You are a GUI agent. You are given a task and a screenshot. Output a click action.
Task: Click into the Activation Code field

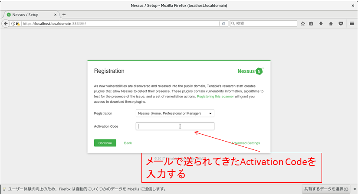pos(175,126)
